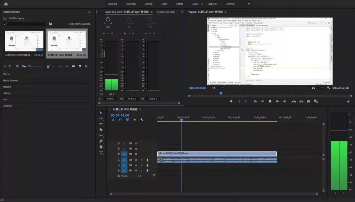Select the Razor tool in the toolbar
The height and width of the screenshot is (202, 355).
click(x=101, y=130)
